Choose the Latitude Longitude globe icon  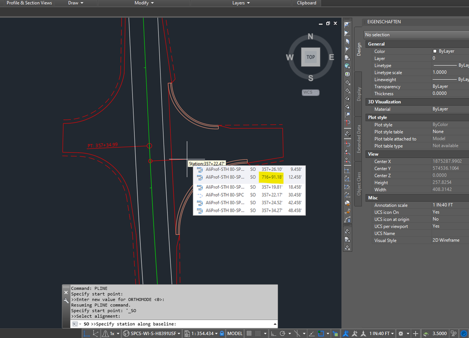(x=347, y=74)
